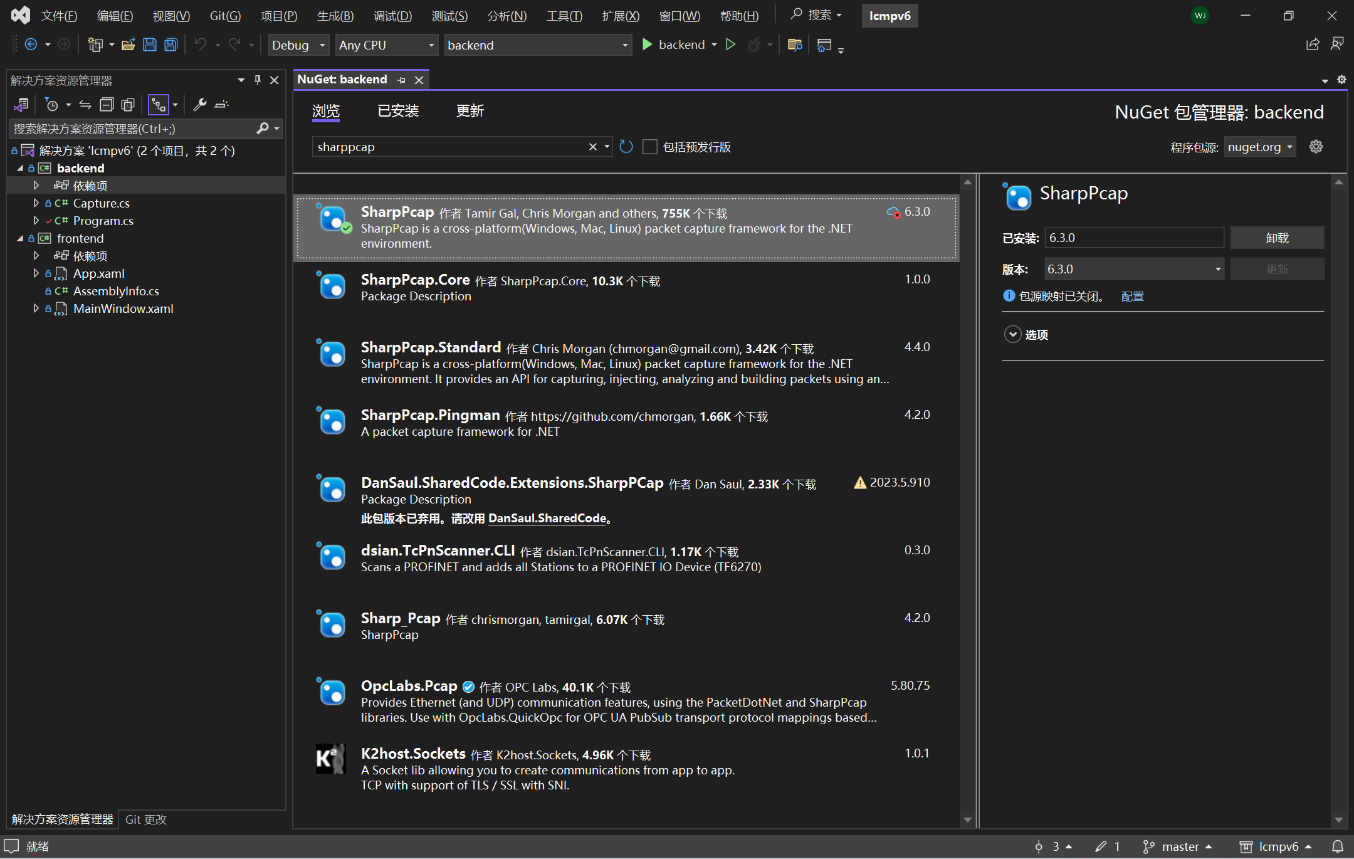The width and height of the screenshot is (1354, 859).
Task: Expand the version 6.3.0 dropdown
Action: (1217, 270)
